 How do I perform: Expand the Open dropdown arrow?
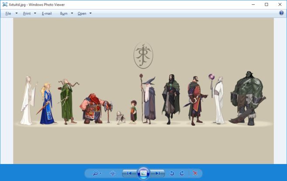[90, 13]
